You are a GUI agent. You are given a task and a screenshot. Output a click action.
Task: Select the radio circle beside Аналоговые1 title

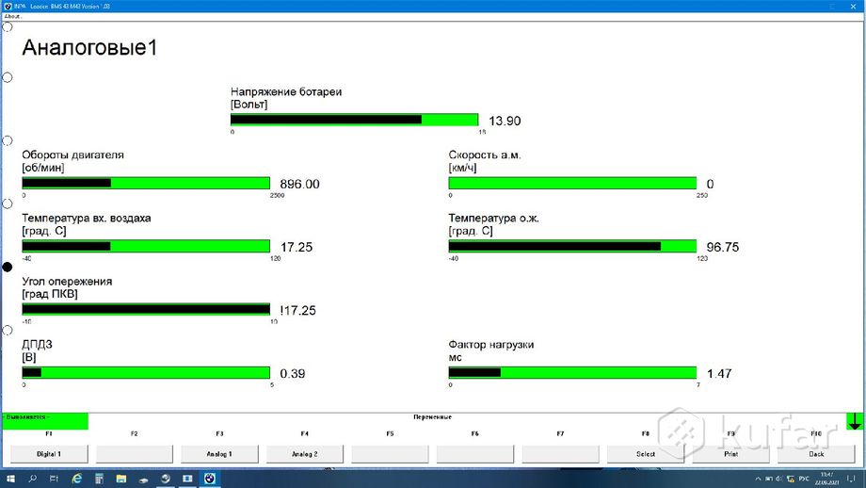[8, 27]
